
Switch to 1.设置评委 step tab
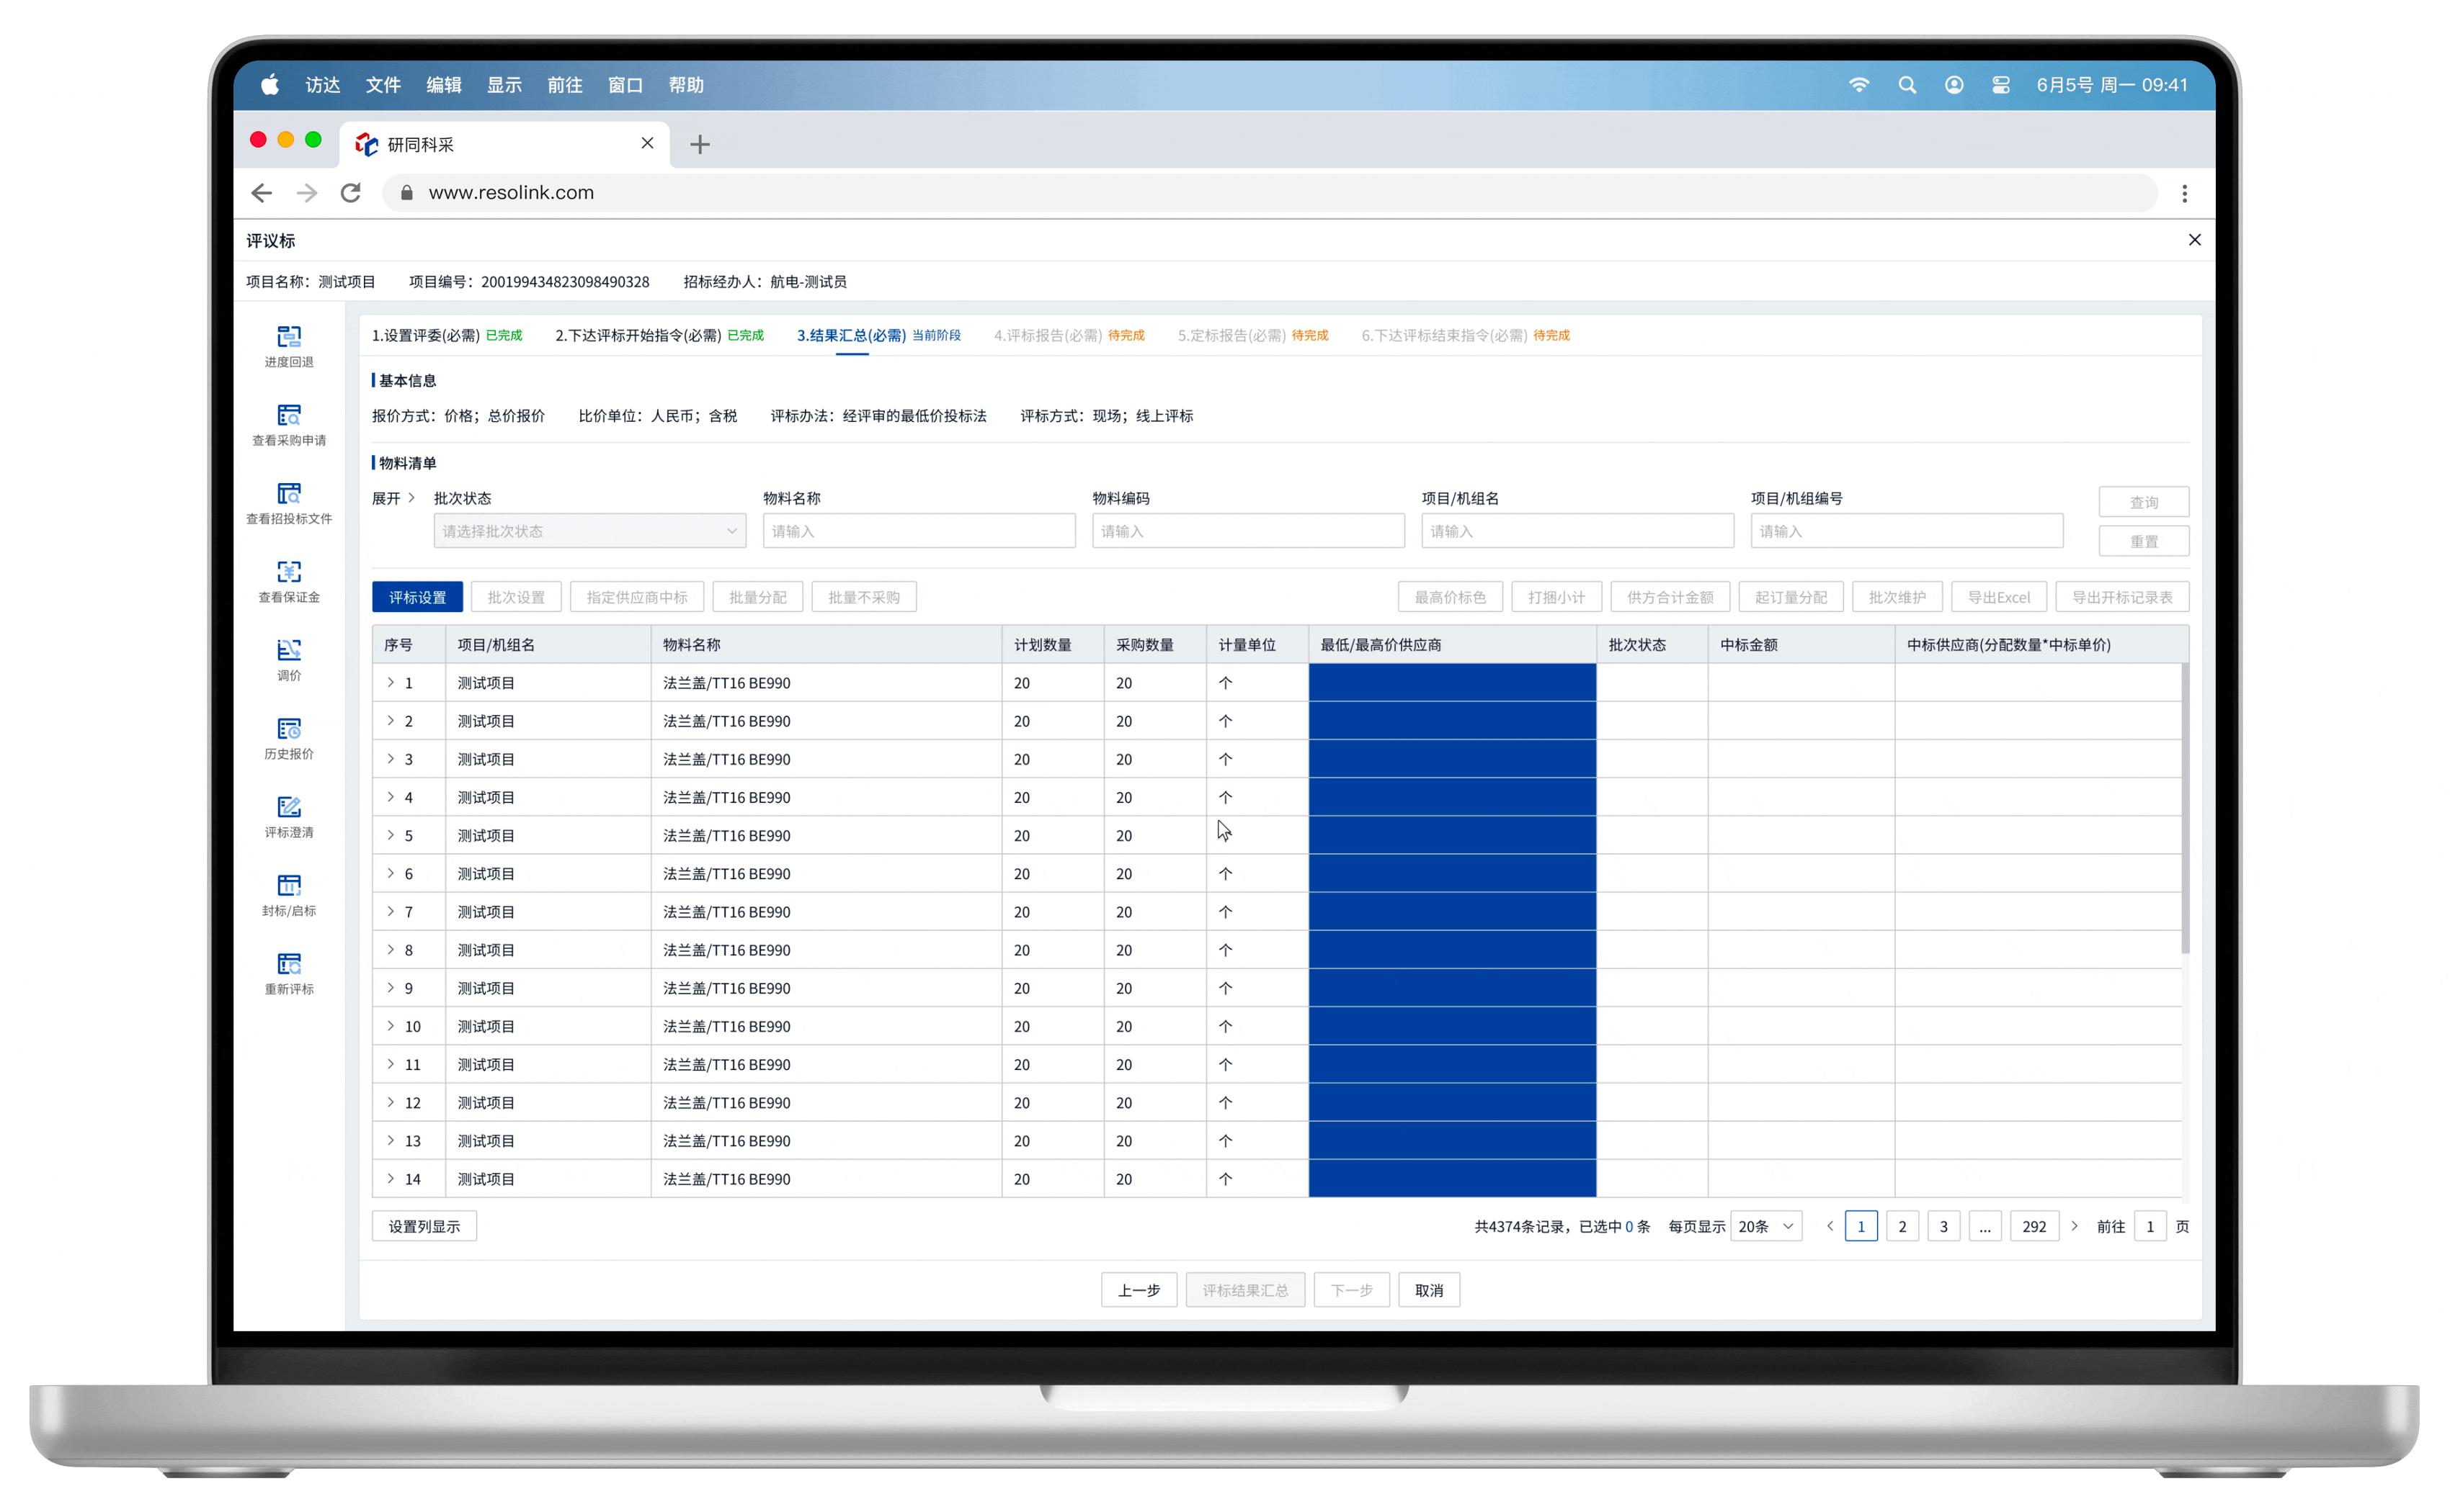446,335
